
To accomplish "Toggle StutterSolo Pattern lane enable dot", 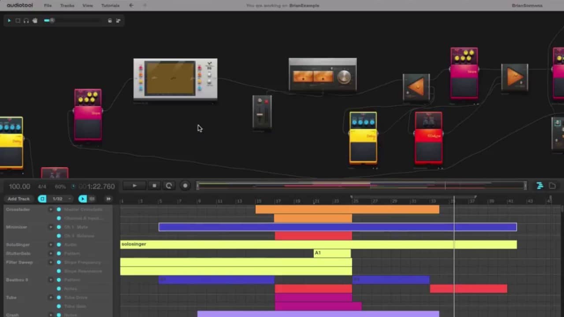I will click(59, 254).
